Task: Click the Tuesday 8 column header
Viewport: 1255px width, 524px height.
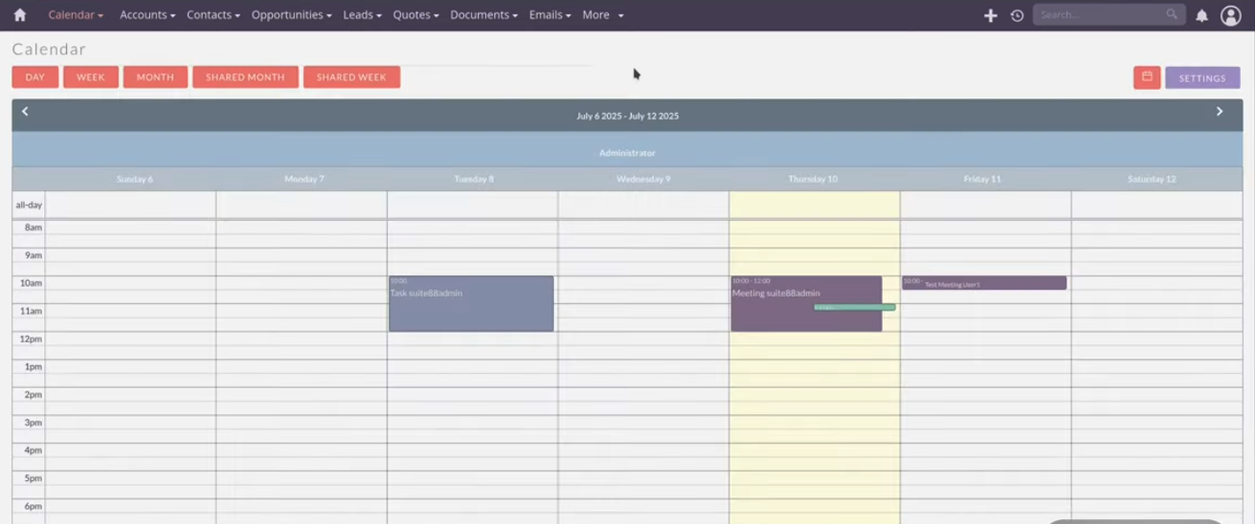Action: [x=474, y=179]
